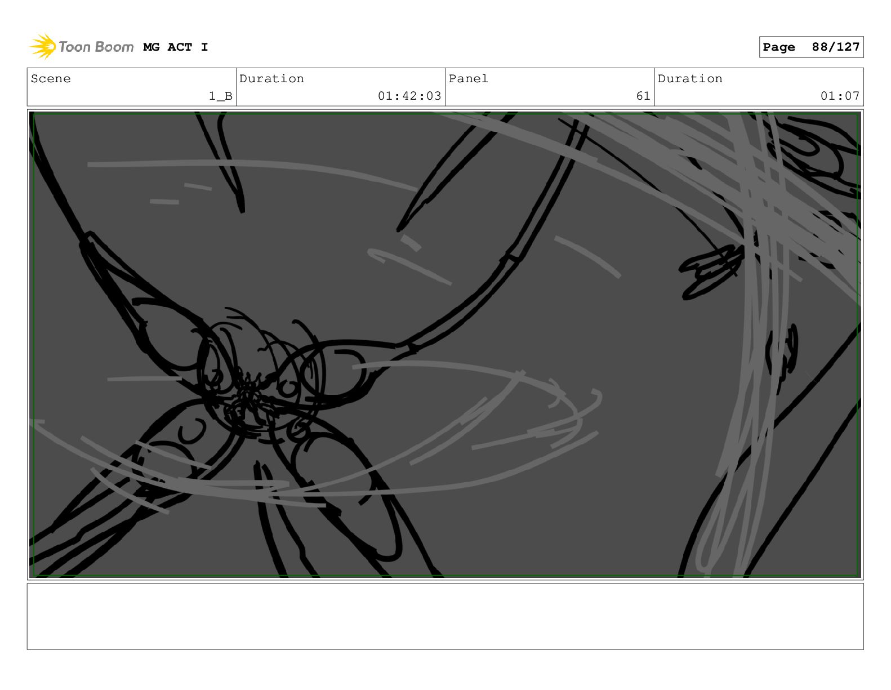Click the Toon Boom logo icon

click(x=43, y=47)
